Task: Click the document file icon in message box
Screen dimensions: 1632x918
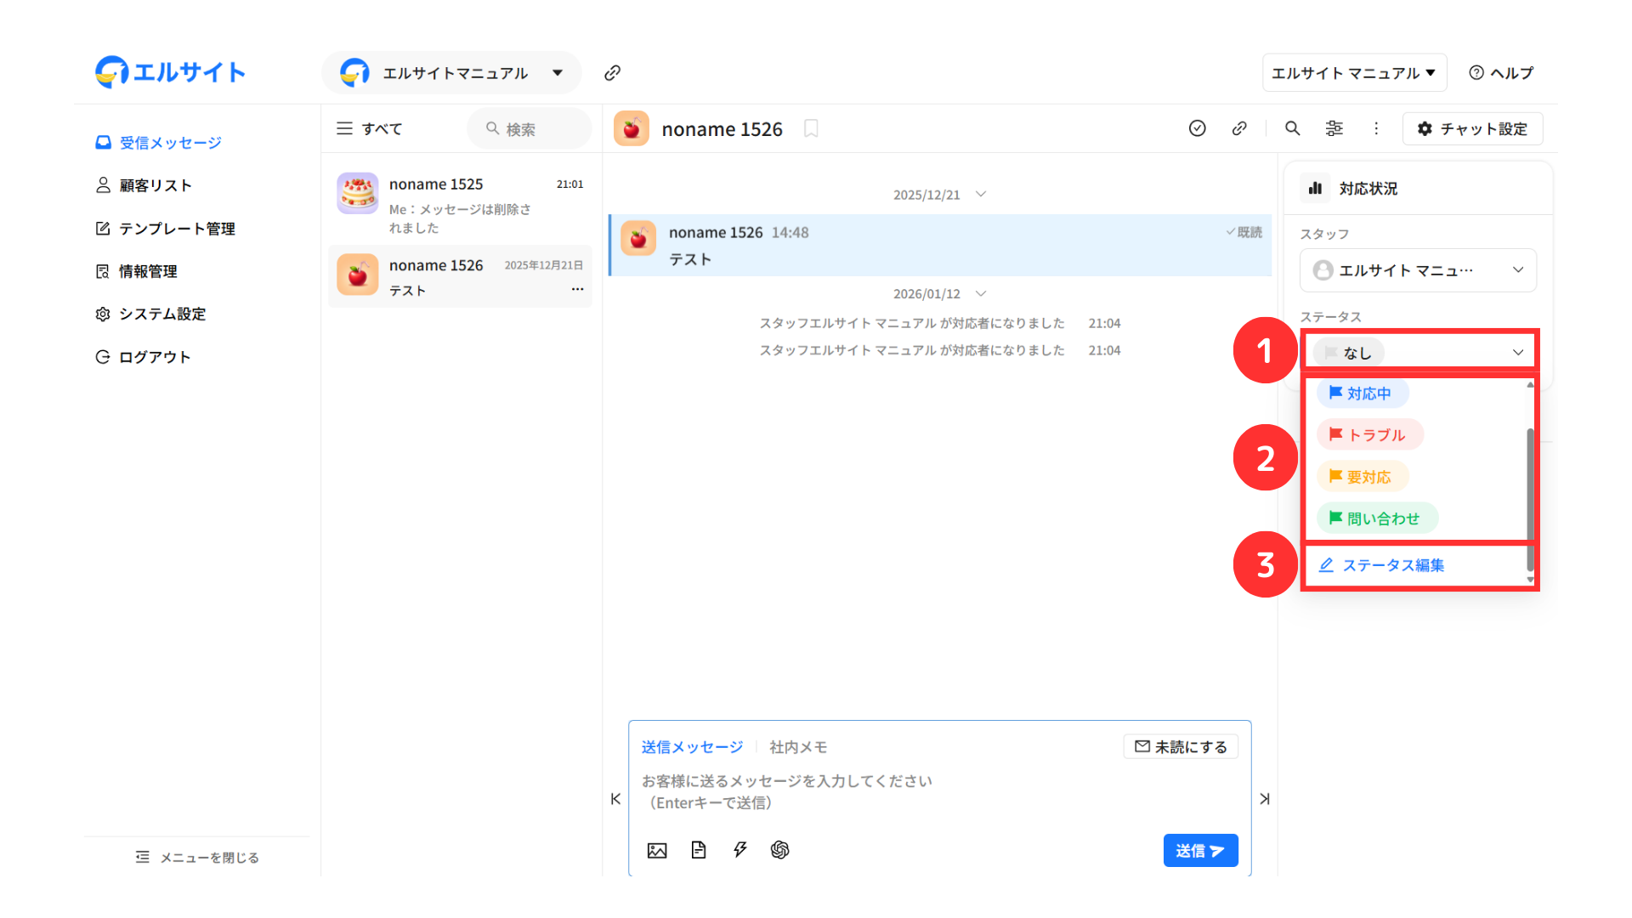Action: tap(699, 850)
